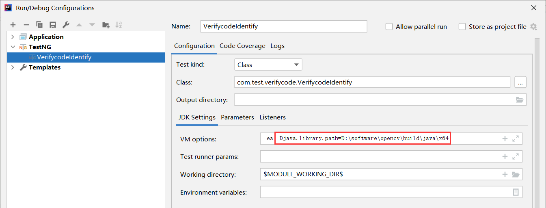Enable Allow parallel run checkbox
The height and width of the screenshot is (208, 546).
(x=389, y=26)
